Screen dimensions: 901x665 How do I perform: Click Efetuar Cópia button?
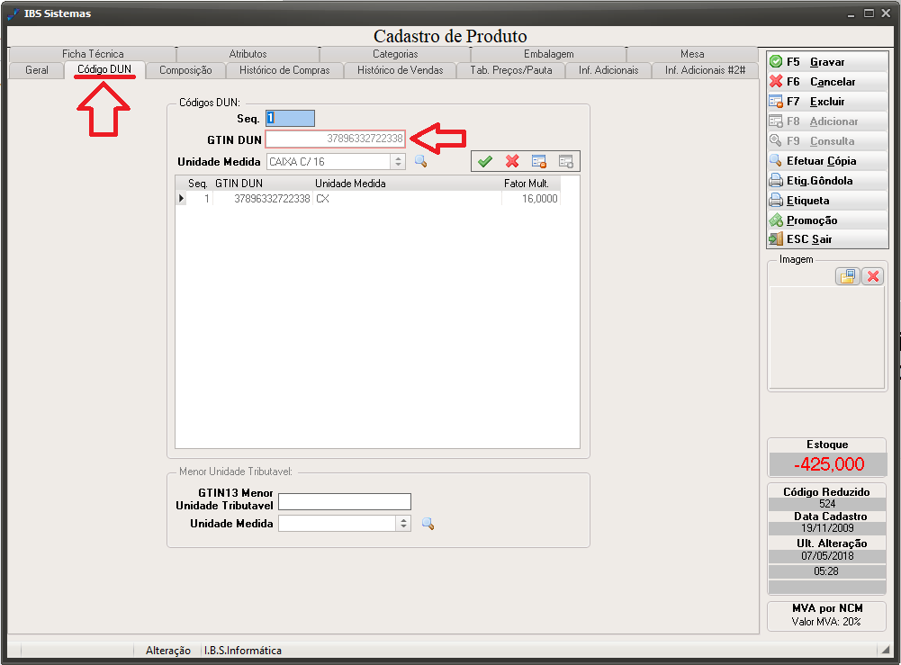[827, 161]
